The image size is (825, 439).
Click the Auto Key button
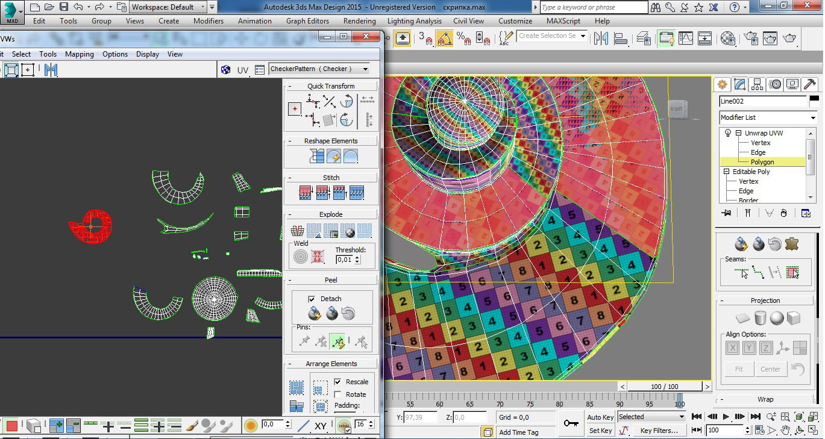pos(600,417)
